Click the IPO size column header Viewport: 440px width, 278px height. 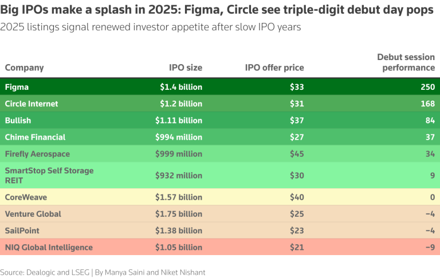click(186, 68)
